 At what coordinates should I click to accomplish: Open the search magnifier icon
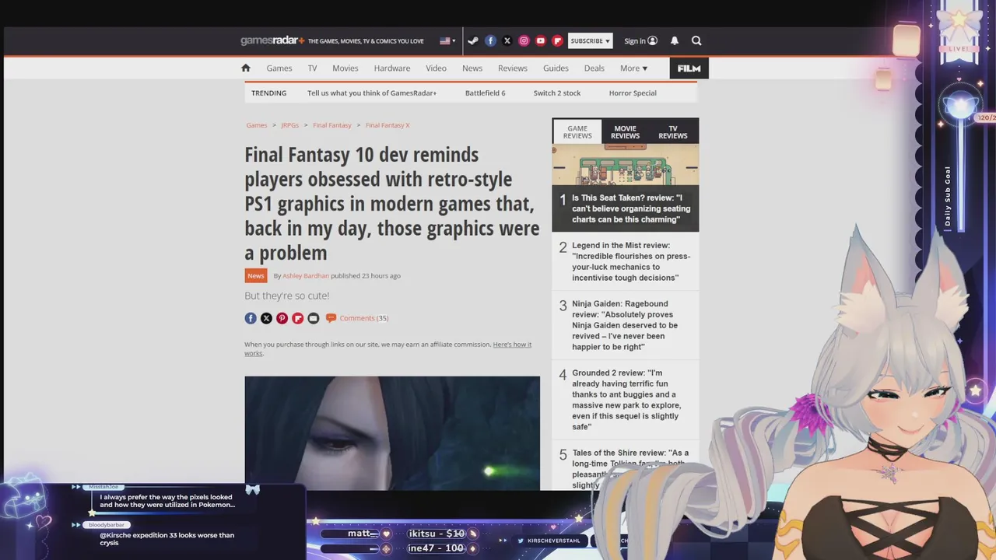(696, 40)
